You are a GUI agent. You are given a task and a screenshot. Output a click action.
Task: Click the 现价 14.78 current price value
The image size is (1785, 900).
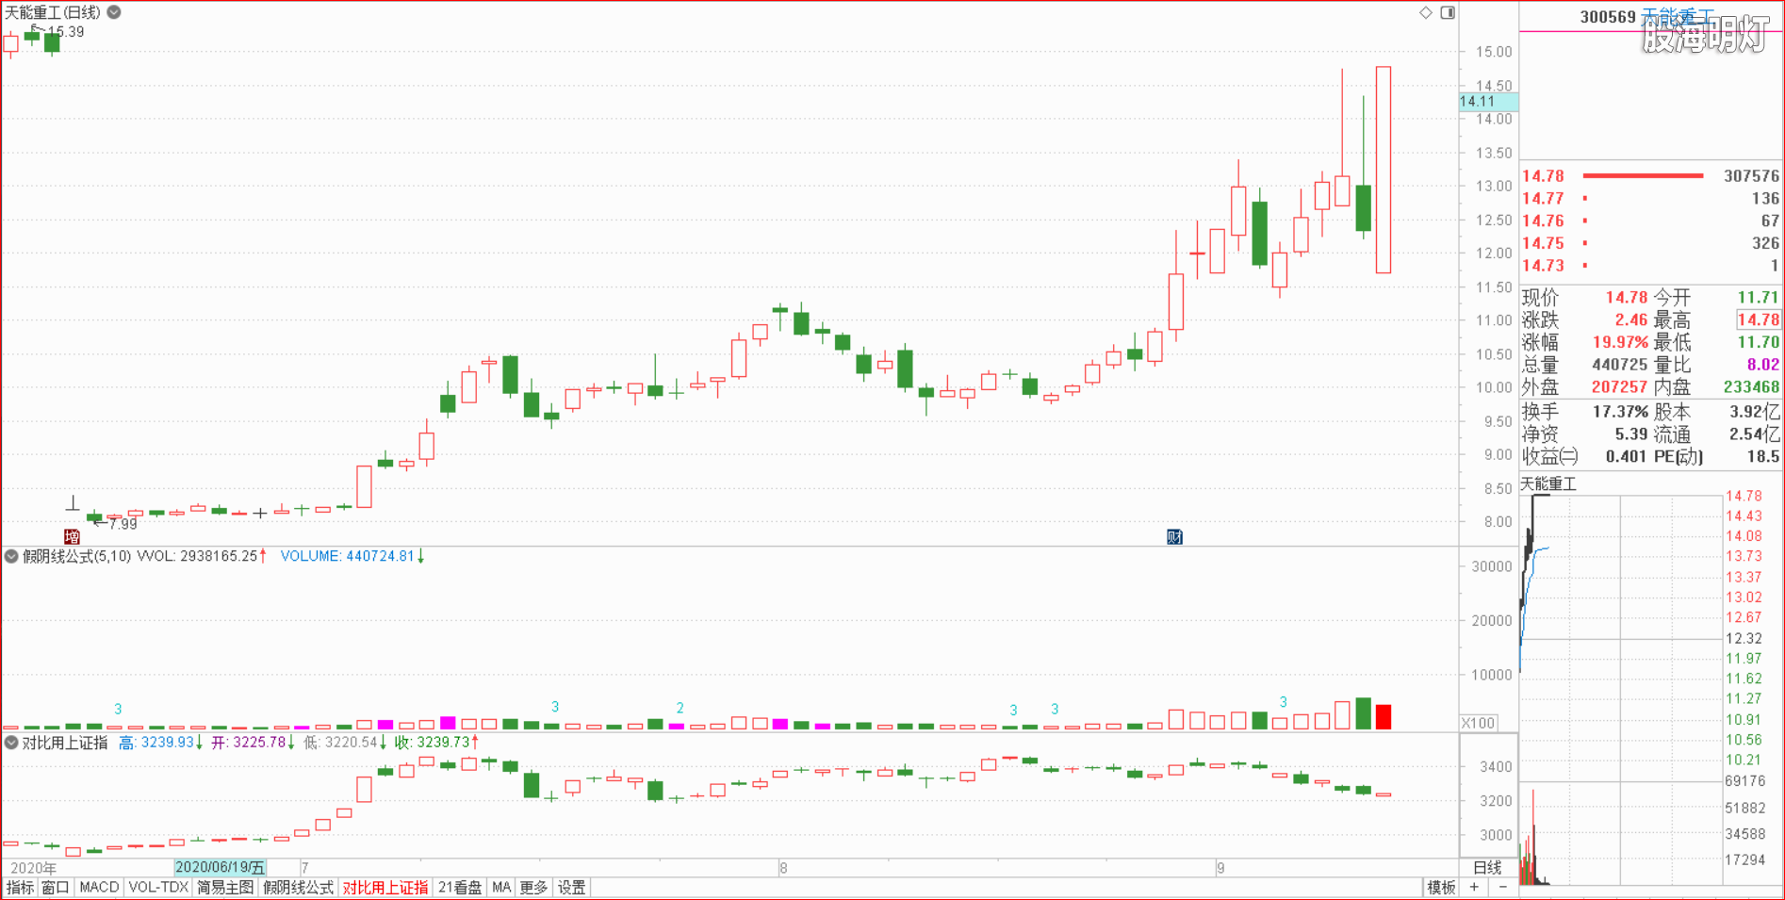coord(1627,298)
